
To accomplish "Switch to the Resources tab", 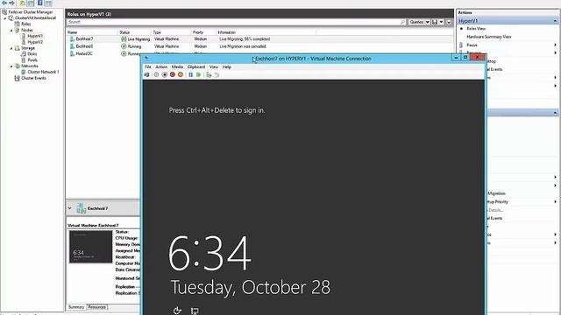I will [x=97, y=307].
